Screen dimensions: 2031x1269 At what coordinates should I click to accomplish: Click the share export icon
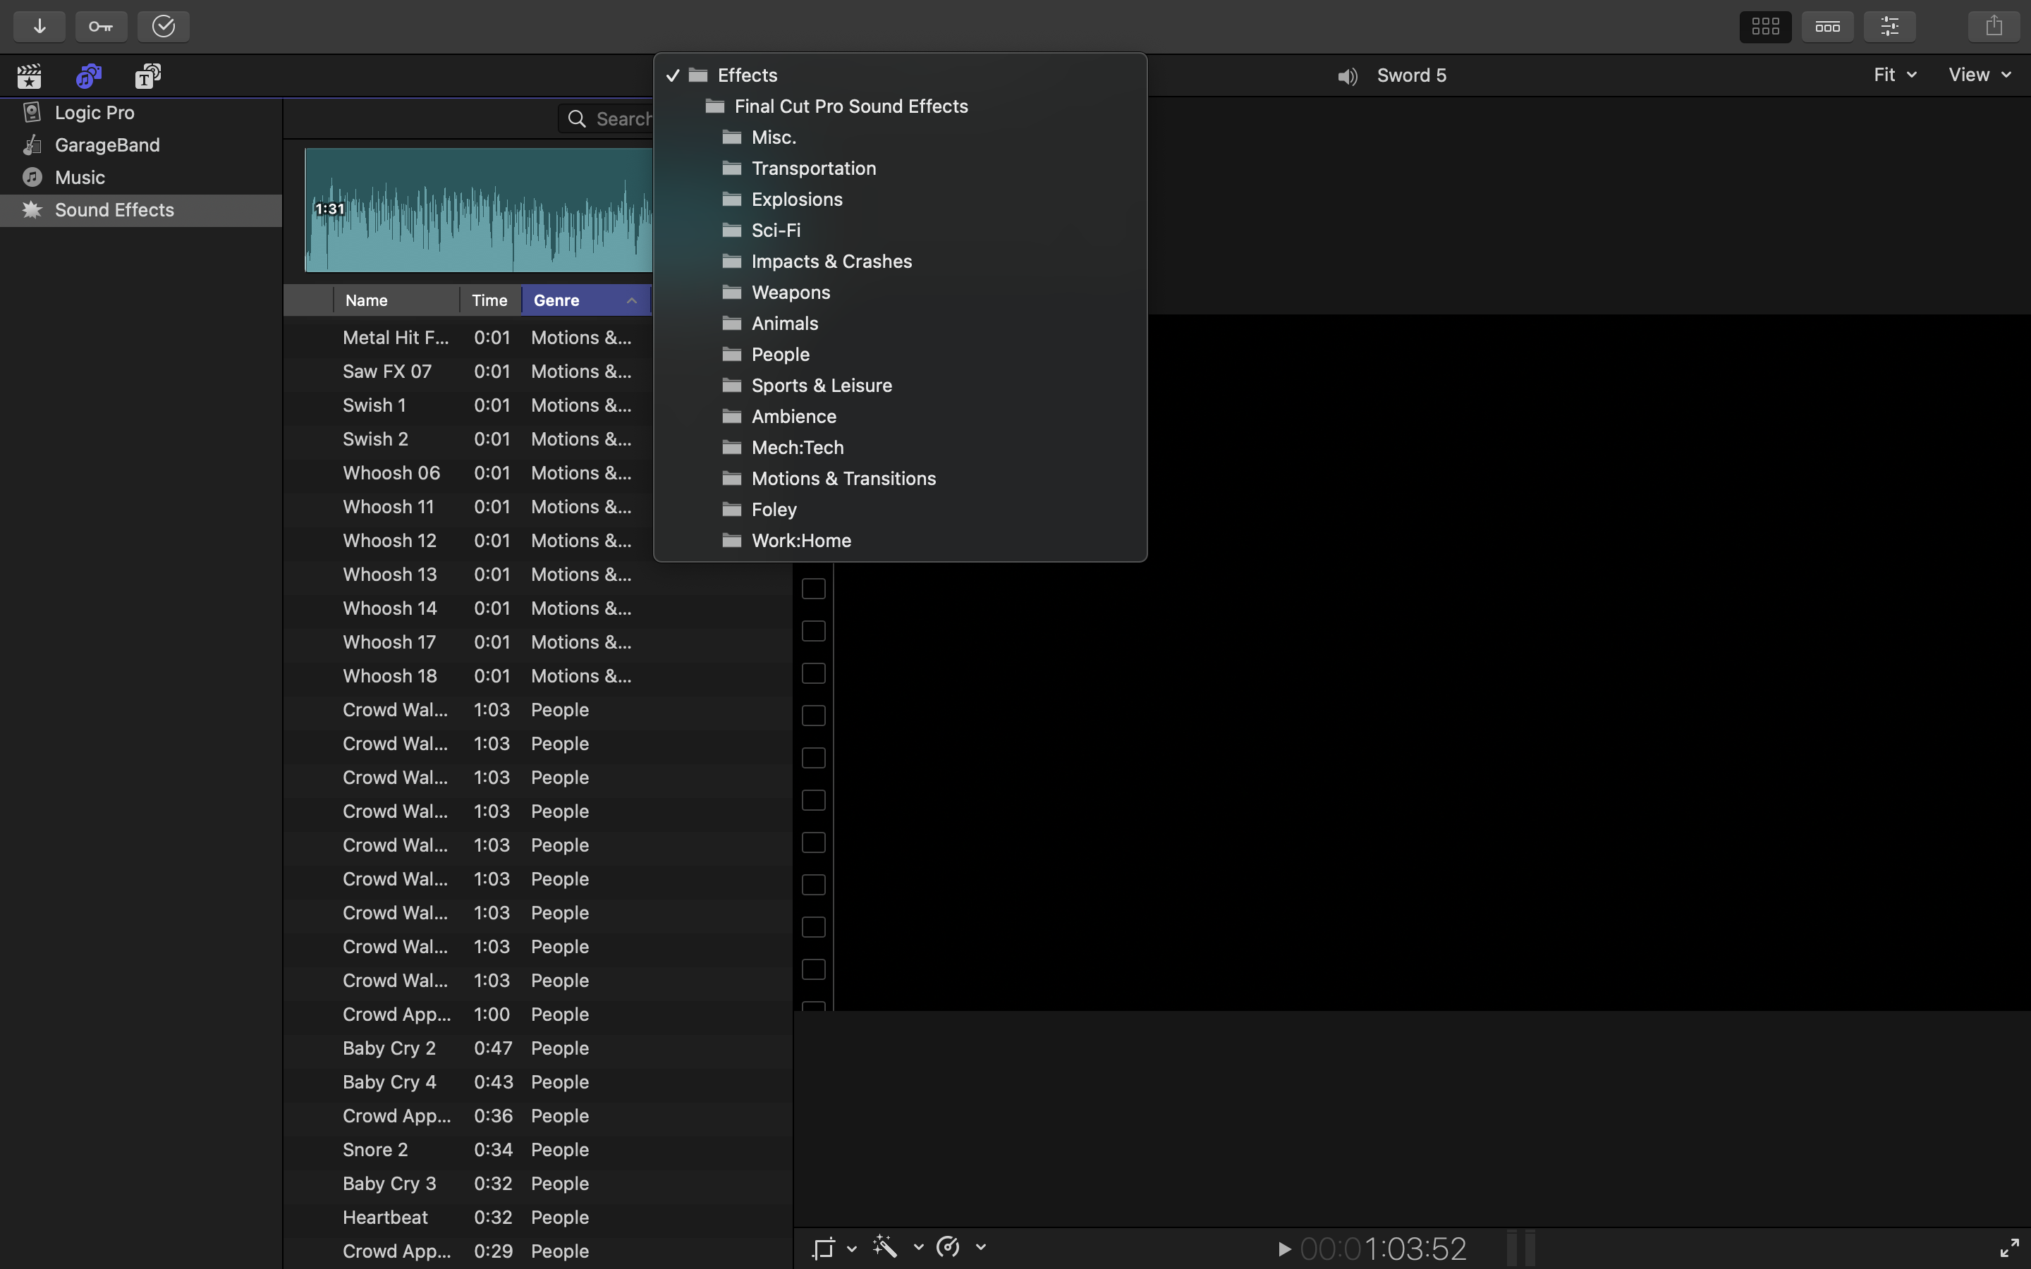coord(1993,26)
